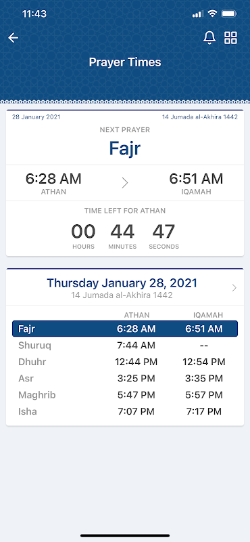This screenshot has width=250, height=542.
Task: Tap the chevron between Athan and Iqamah
Action: pyautogui.click(x=125, y=183)
